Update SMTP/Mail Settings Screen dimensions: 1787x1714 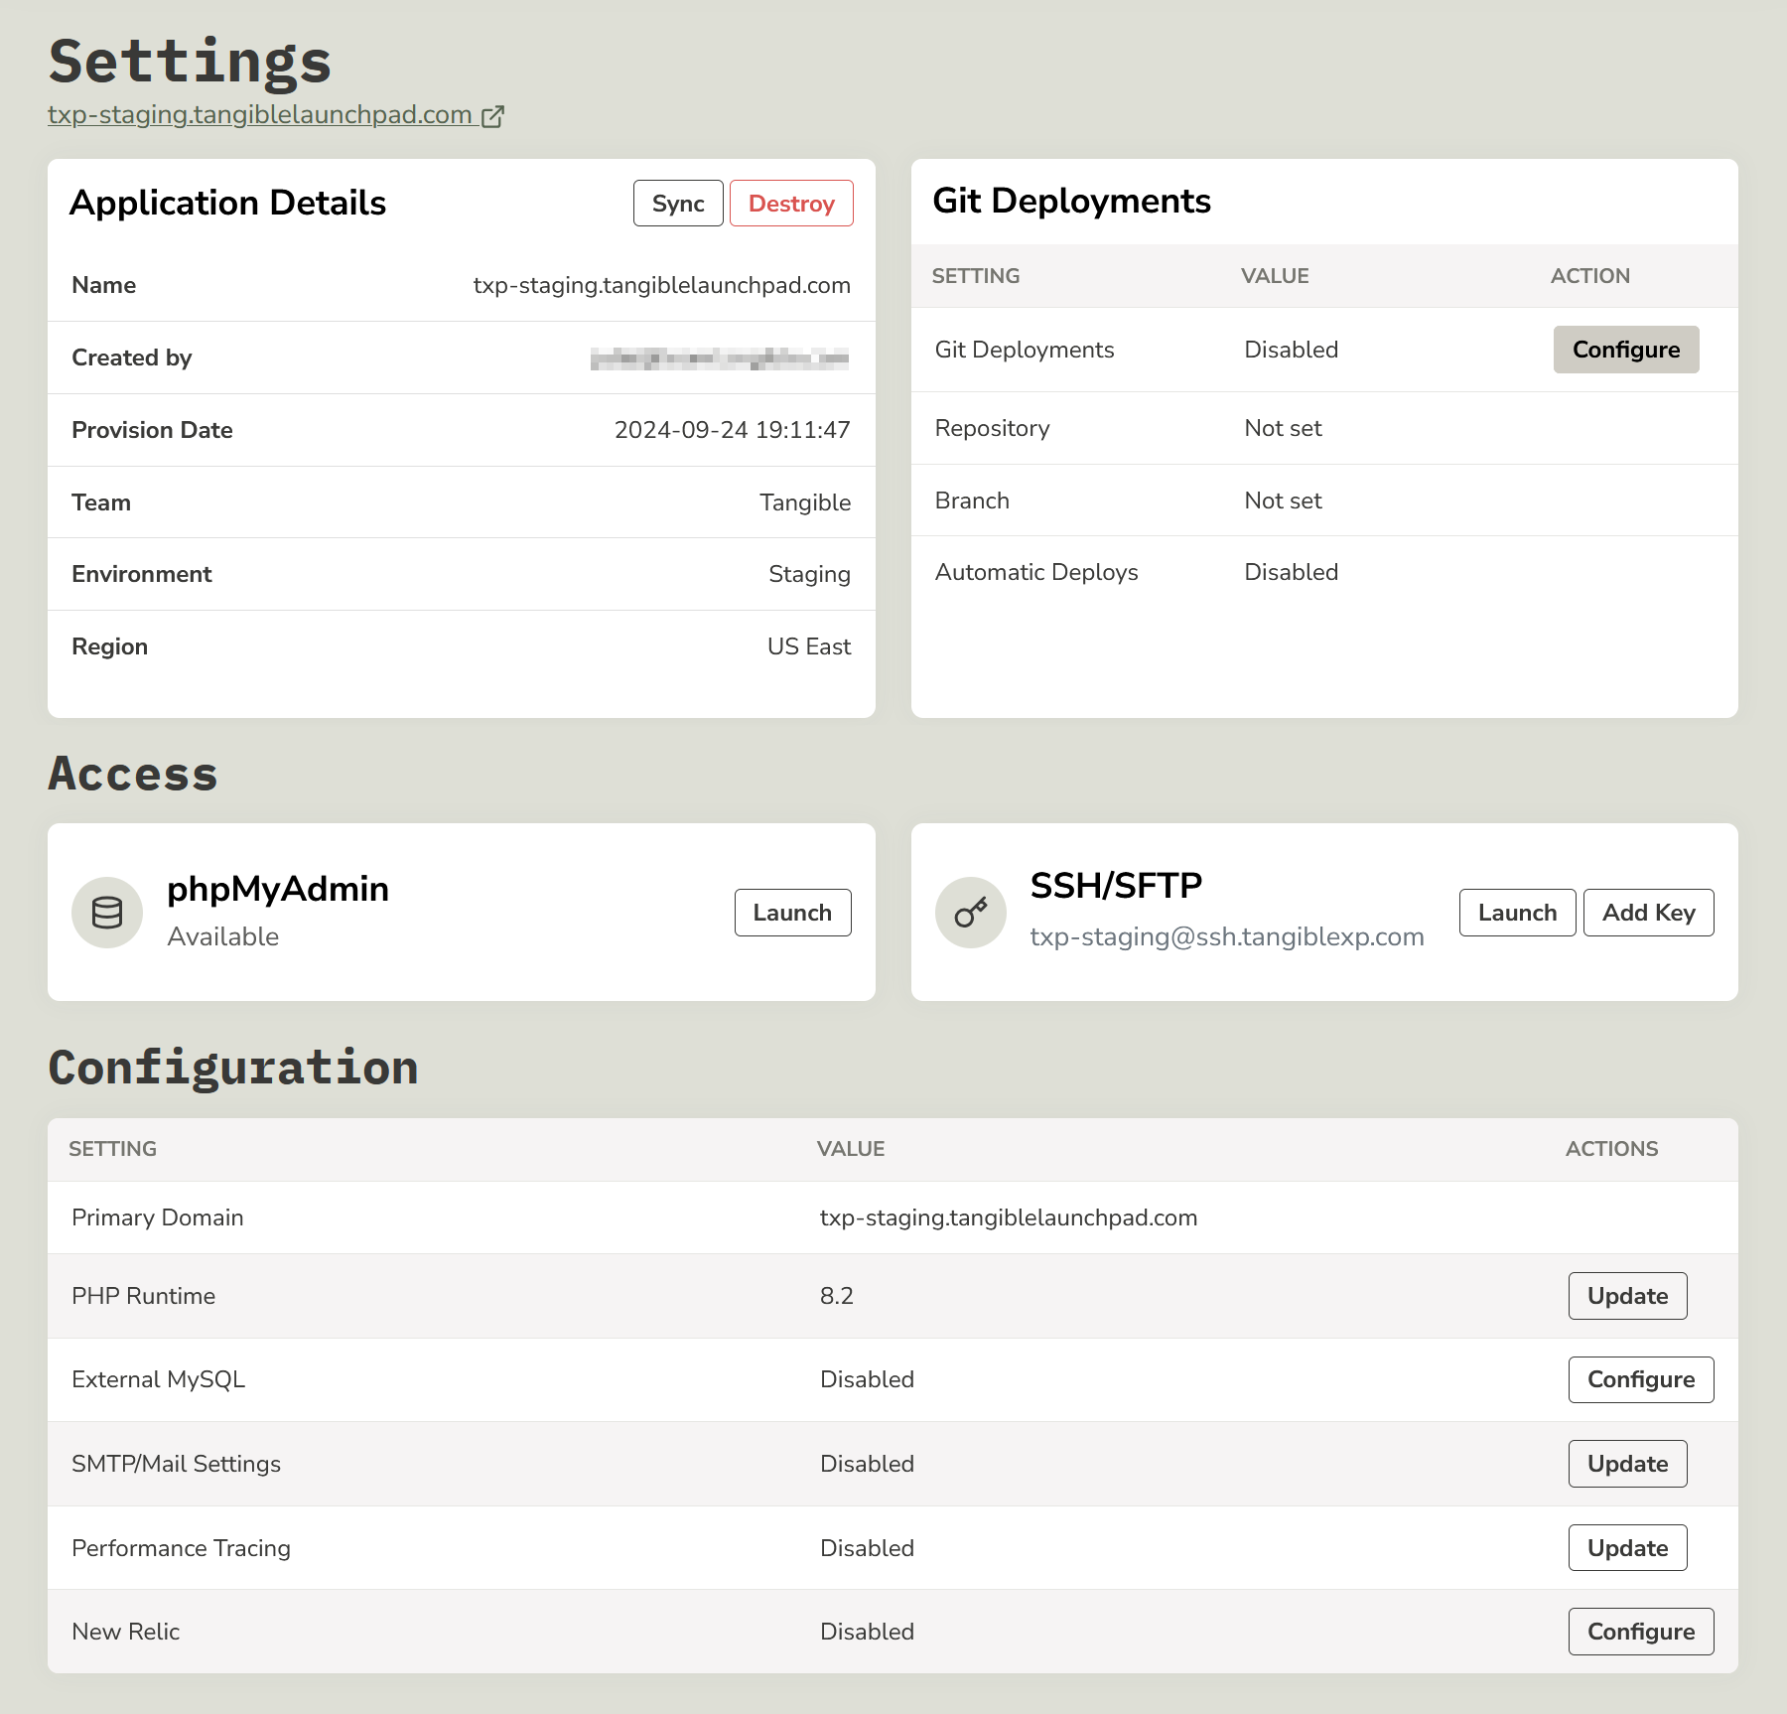(1626, 1464)
